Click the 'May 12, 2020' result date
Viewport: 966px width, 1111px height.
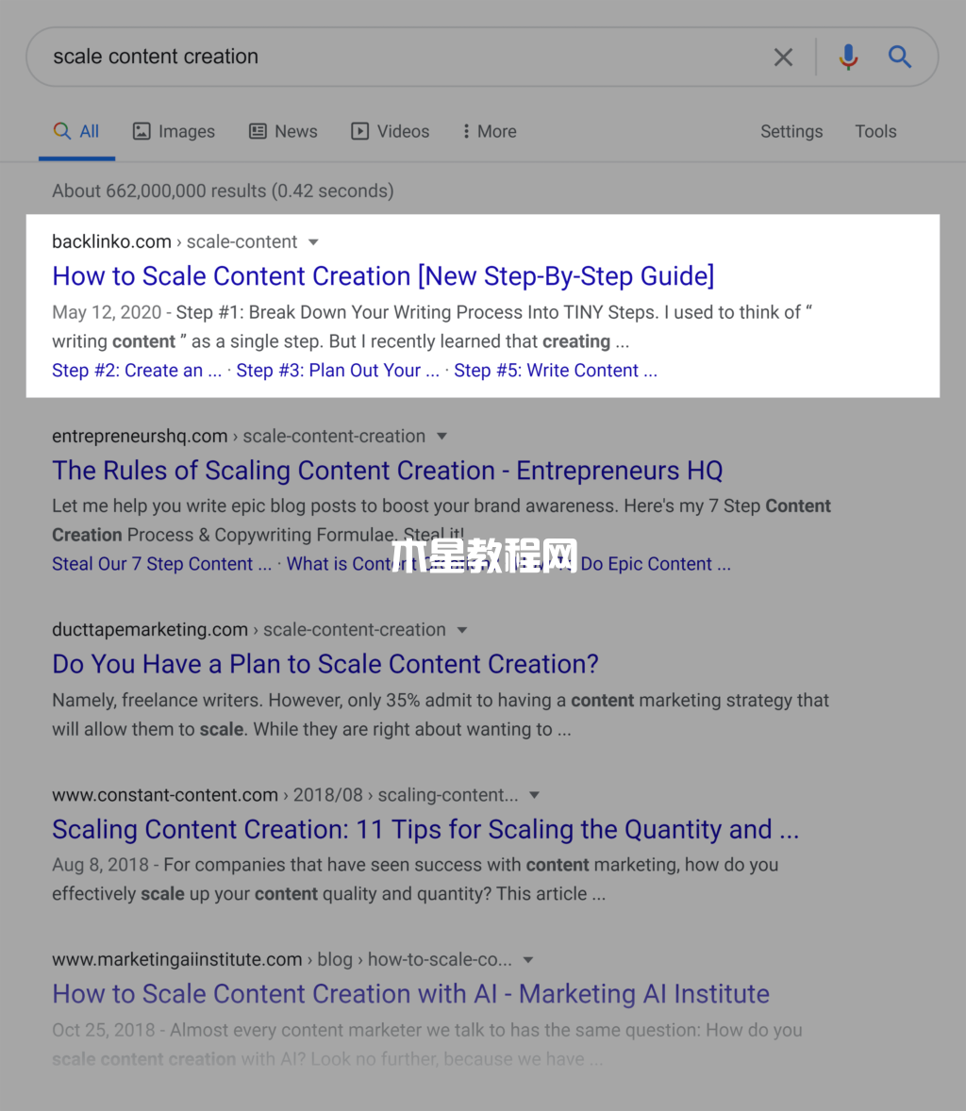(x=107, y=312)
